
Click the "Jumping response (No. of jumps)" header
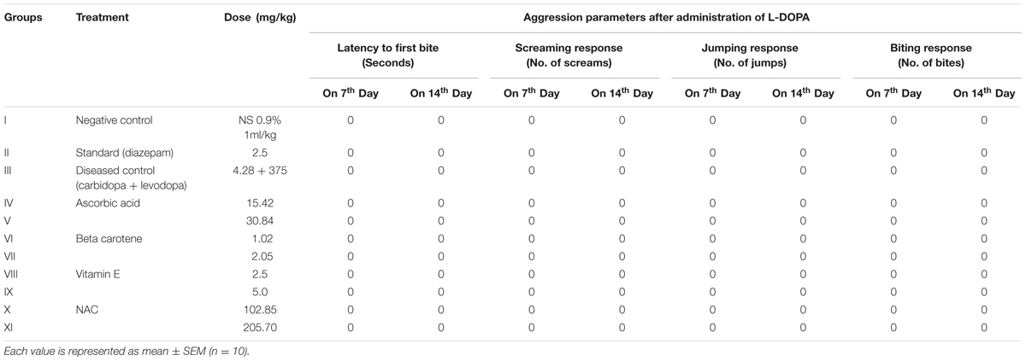point(758,56)
